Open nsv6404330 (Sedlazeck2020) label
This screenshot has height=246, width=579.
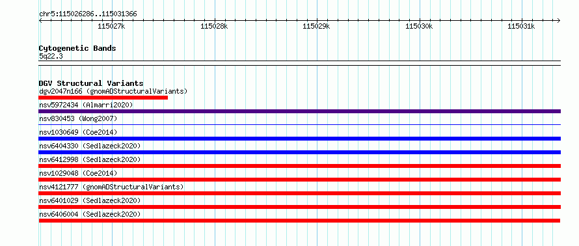pos(90,146)
